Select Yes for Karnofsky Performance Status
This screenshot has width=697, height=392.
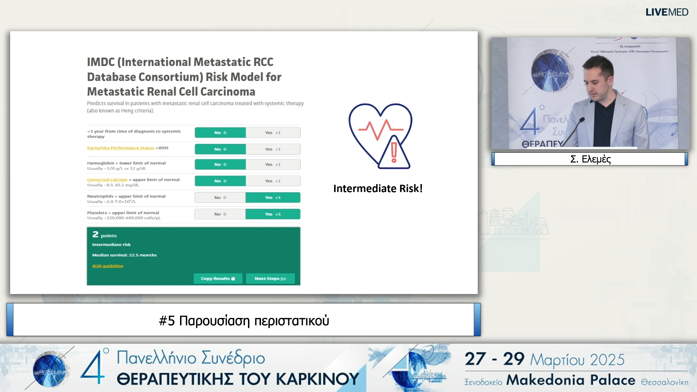[273, 149]
